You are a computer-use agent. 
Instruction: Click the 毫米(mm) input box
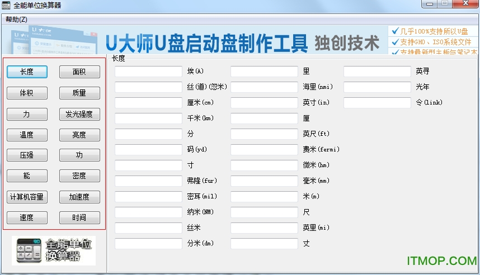click(x=264, y=181)
